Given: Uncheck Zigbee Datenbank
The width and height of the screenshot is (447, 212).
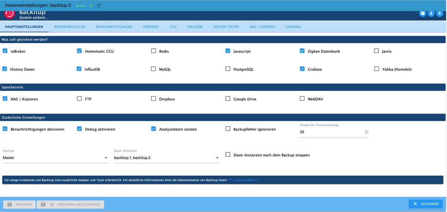Looking at the screenshot, I should pyautogui.click(x=302, y=51).
